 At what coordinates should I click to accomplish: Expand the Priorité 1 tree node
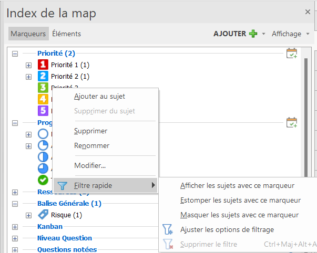(28, 65)
